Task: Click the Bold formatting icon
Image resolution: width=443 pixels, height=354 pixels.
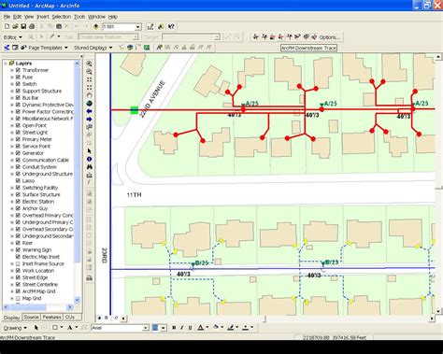Action: 174,328
